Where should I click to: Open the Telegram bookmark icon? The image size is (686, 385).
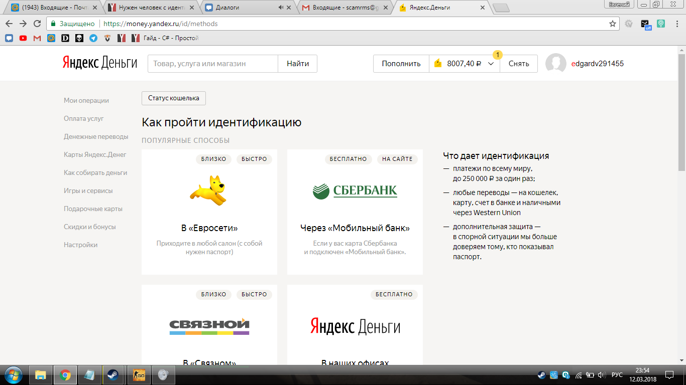[x=93, y=38]
